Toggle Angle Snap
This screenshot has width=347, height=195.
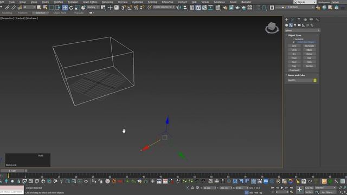130,8
